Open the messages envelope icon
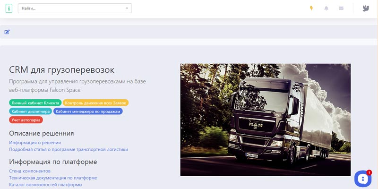This screenshot has height=189, width=378. point(341,8)
